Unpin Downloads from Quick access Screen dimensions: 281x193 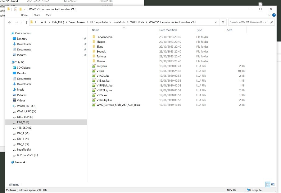[x=85, y=44]
